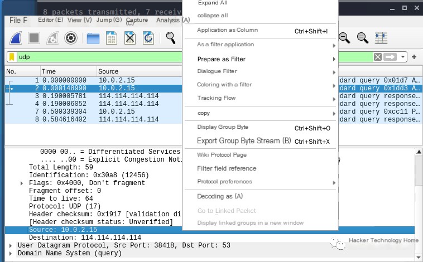
Task: Select the Protocol: UDP (17) line
Action: coord(65,206)
